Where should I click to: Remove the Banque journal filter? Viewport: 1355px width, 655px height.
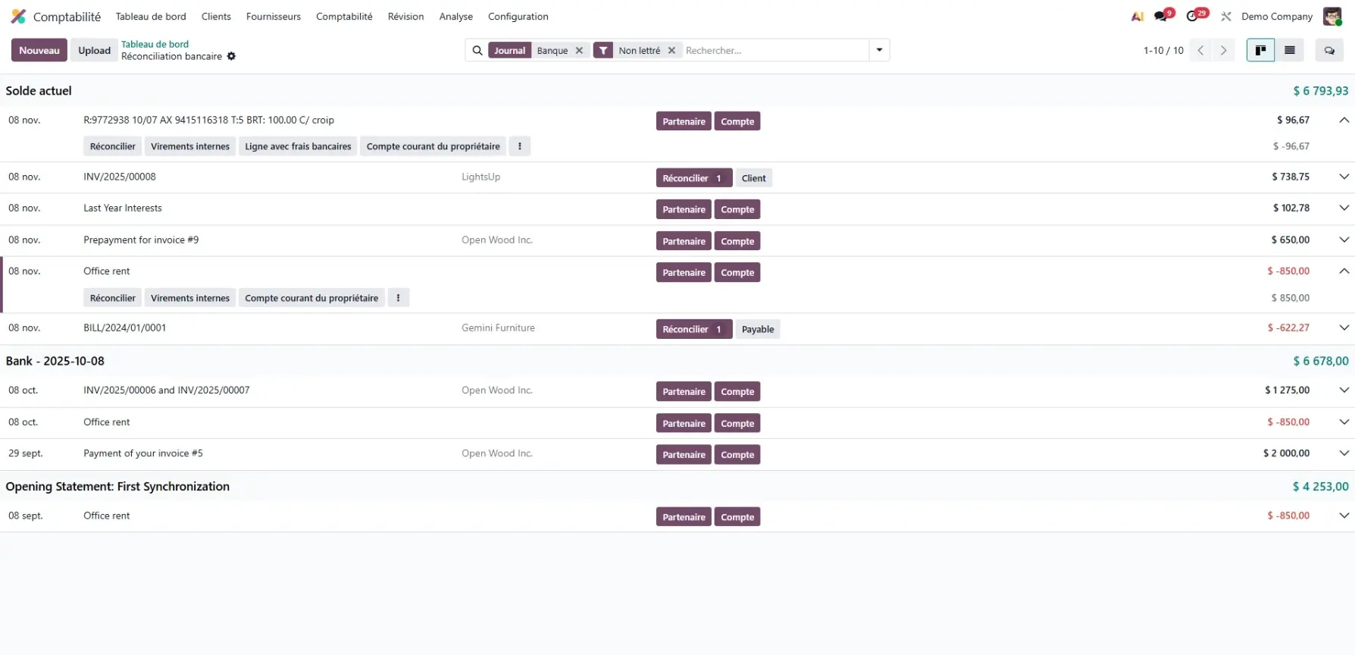579,50
